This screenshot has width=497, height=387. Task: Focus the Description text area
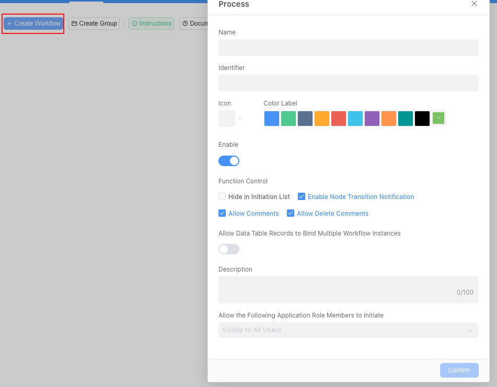tap(348, 289)
